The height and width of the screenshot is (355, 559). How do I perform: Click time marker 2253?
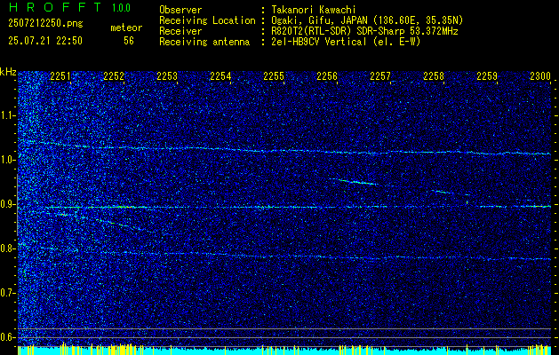tap(167, 76)
